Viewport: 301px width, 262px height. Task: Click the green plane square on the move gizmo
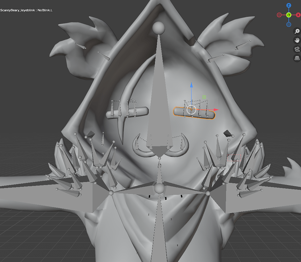click(204, 96)
